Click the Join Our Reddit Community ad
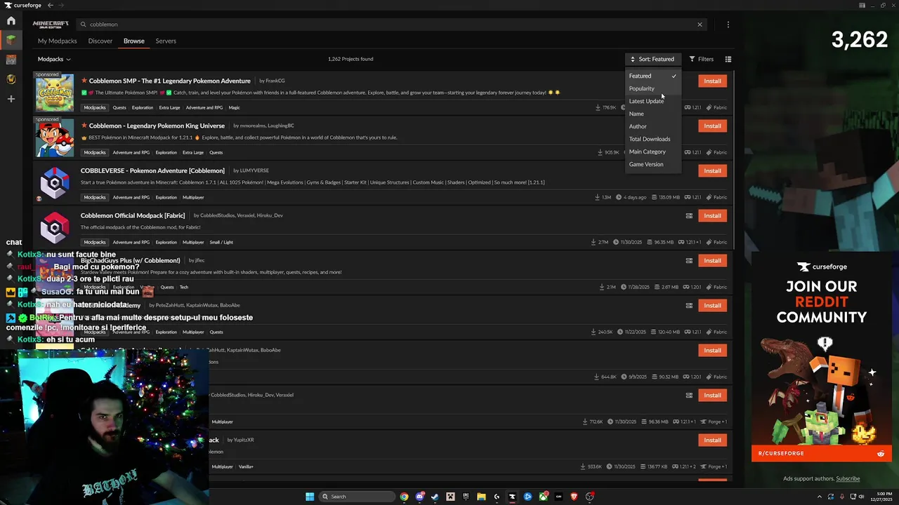 click(x=822, y=356)
